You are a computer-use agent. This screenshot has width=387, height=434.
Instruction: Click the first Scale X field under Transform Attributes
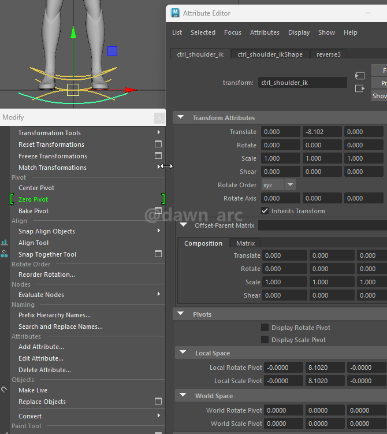click(x=281, y=158)
